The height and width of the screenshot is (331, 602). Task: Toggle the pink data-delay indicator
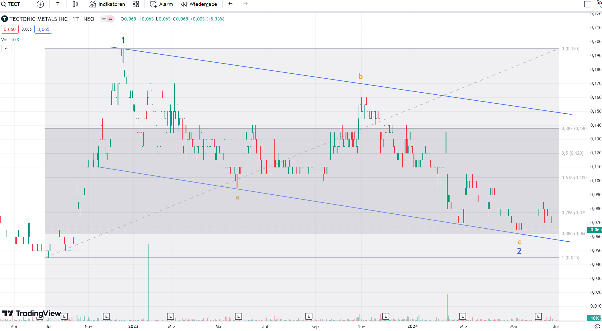tap(111, 19)
